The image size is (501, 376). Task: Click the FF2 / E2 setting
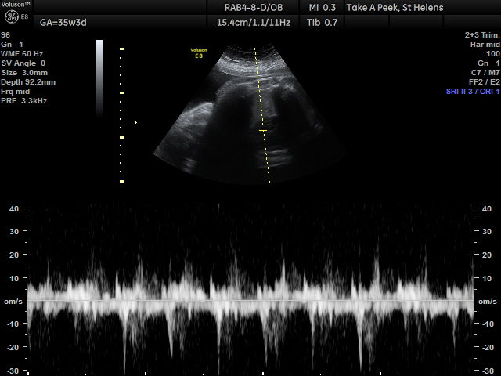click(484, 82)
